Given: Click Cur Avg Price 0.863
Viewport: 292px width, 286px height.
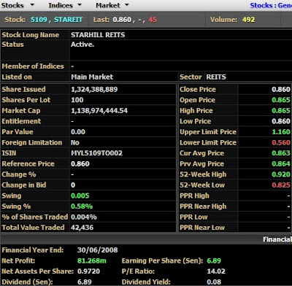Looking at the screenshot, I should point(281,153).
